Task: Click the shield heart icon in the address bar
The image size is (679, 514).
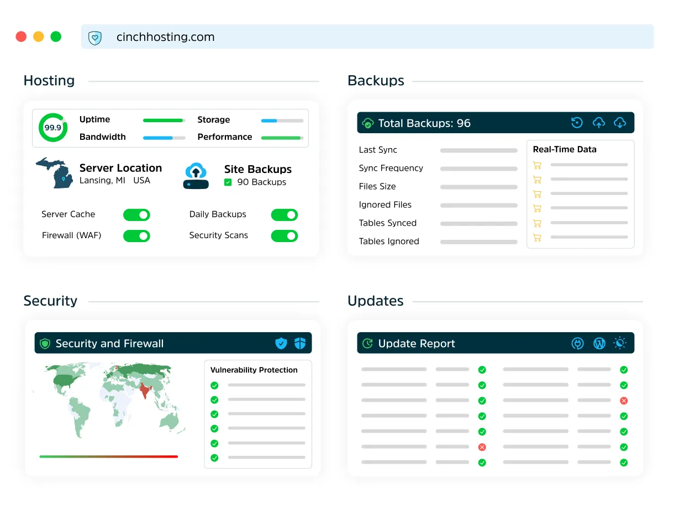Action: point(95,38)
